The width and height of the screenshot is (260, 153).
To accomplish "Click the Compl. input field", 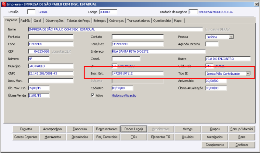I will pyautogui.click(x=126, y=59).
